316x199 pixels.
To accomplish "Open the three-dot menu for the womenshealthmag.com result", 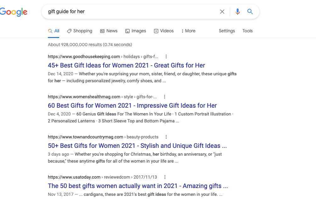I will coord(164,97).
